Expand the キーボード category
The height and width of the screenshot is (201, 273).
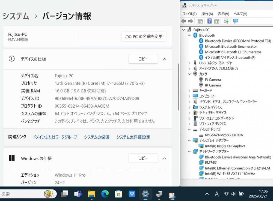(189, 91)
